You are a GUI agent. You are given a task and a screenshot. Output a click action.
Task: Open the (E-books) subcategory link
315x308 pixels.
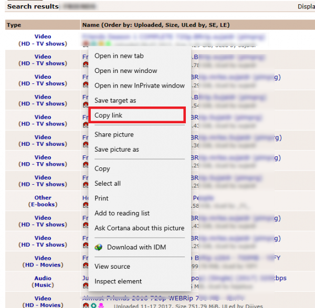point(43,205)
